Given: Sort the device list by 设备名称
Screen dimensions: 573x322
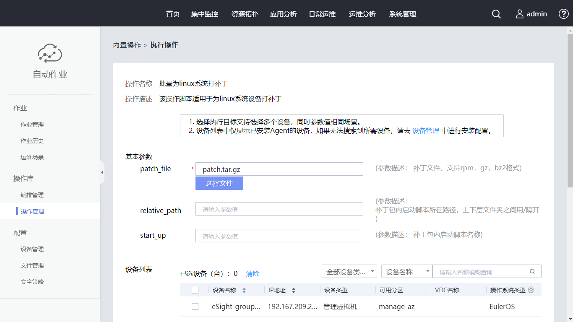Looking at the screenshot, I should click(244, 290).
